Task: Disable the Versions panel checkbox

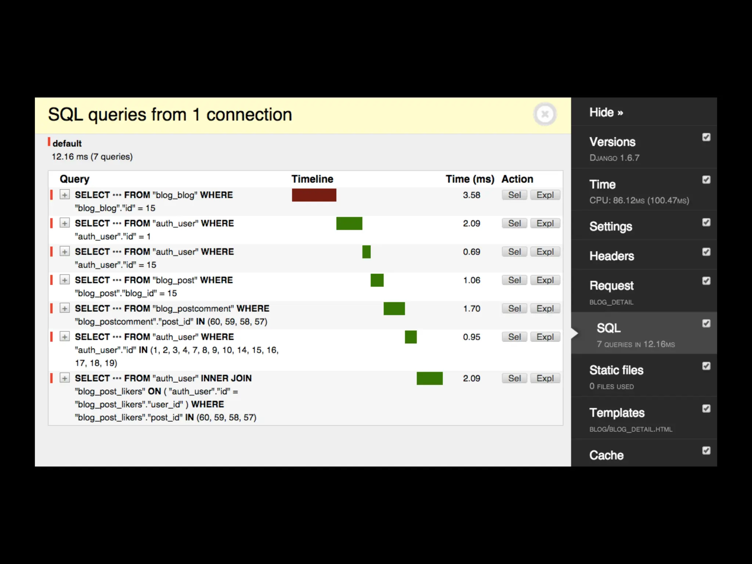Action: click(706, 137)
